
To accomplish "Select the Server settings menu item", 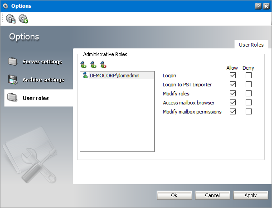I will (42, 61).
